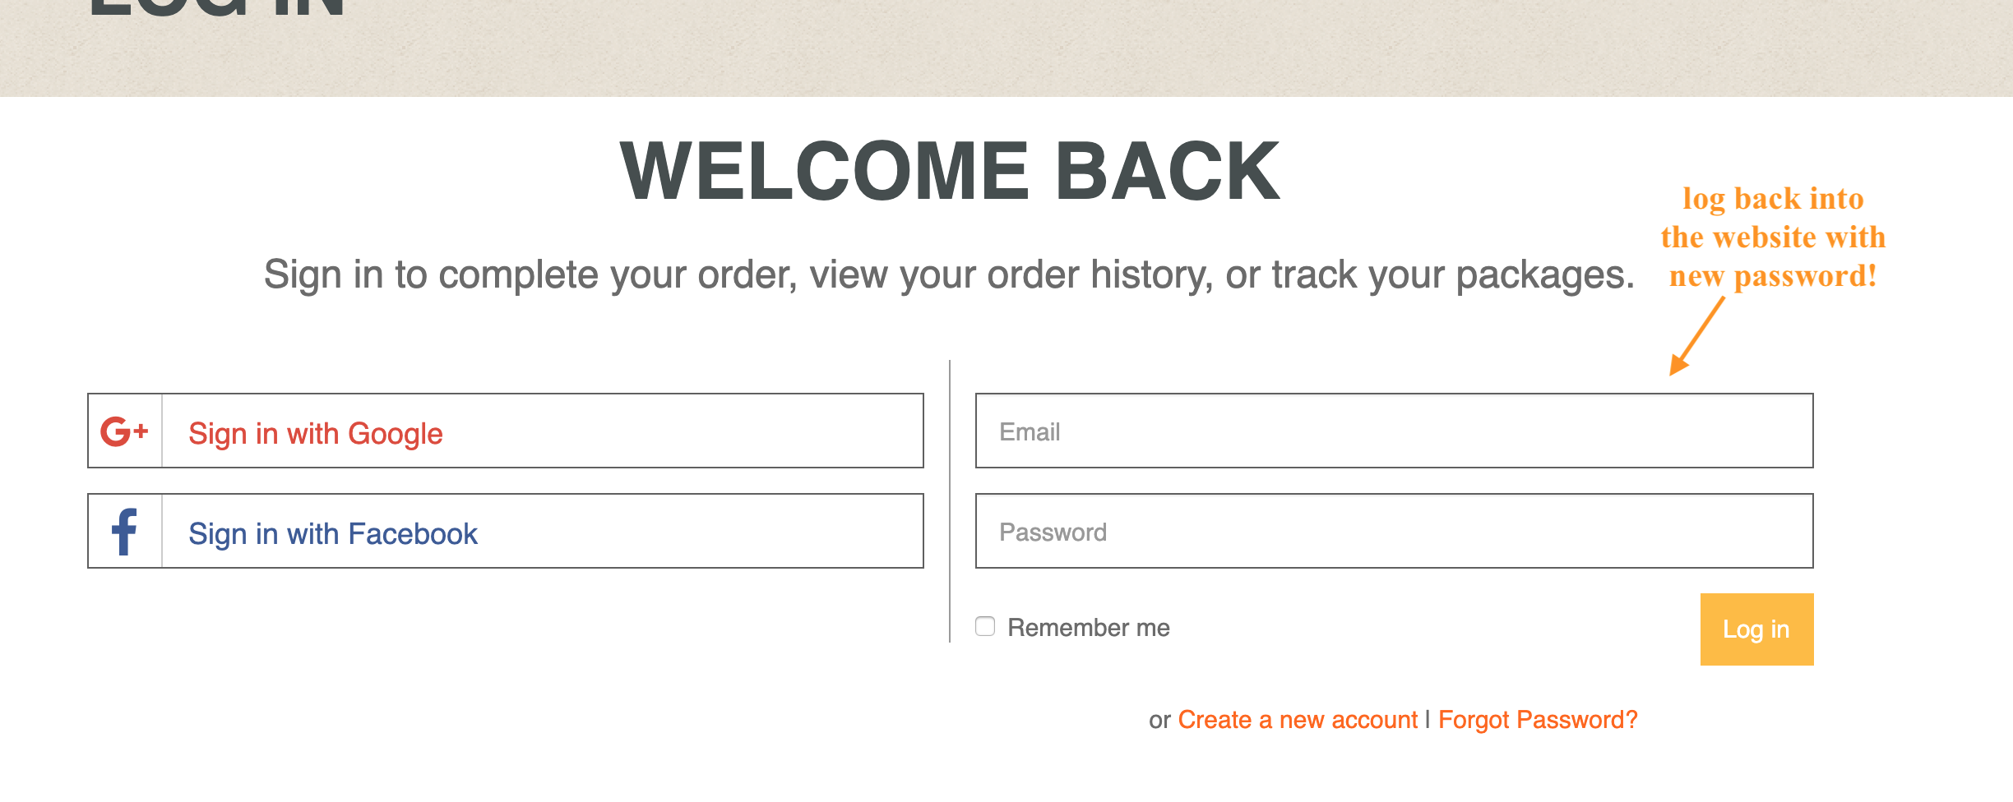
Task: Click the separator between account links
Action: pyautogui.click(x=1428, y=720)
